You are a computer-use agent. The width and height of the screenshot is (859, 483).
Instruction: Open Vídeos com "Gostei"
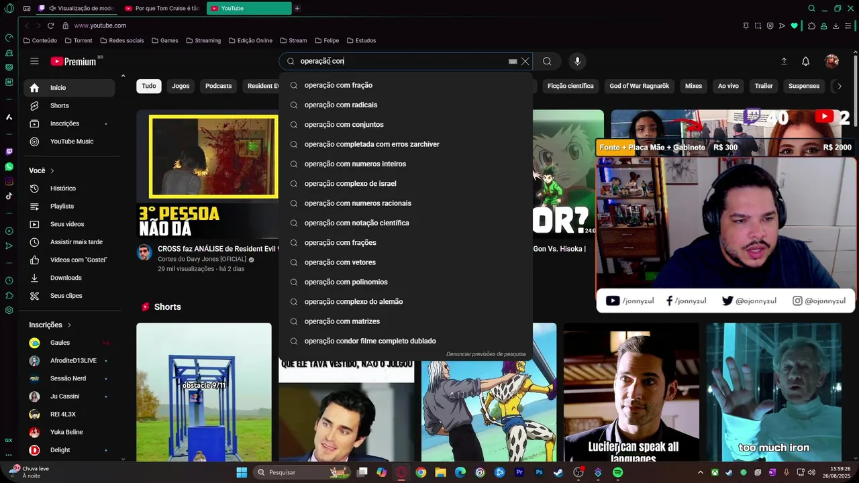point(69,260)
